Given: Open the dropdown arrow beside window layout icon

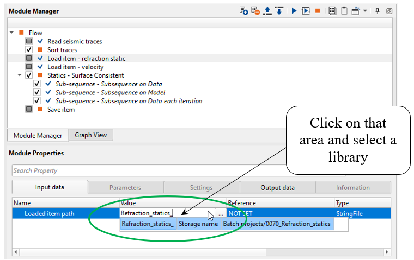Looking at the screenshot, I should (x=365, y=11).
